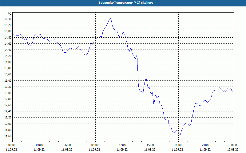Pick the 14,80 y-axis value
Viewport: 246px width, 153px height.
click(8, 37)
